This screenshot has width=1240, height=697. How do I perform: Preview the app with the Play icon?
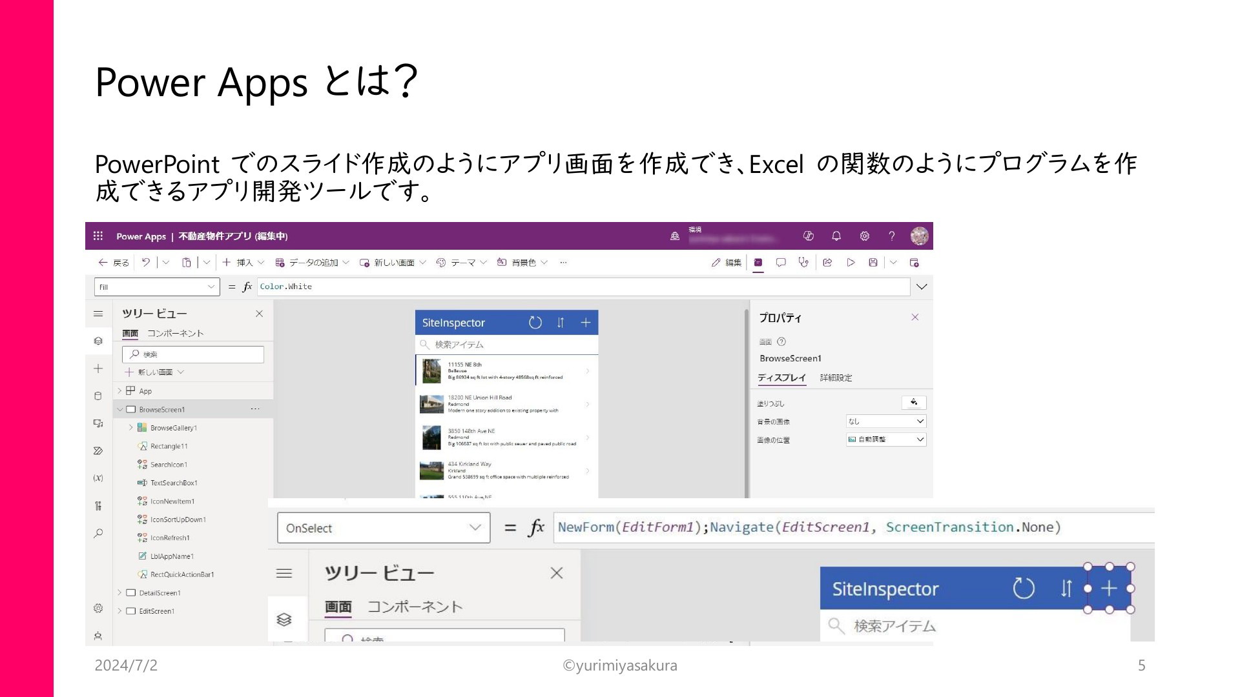(851, 263)
